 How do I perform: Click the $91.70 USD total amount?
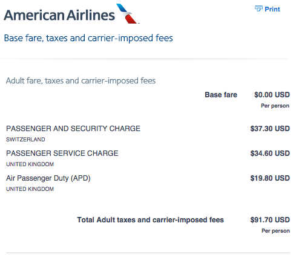point(270,220)
